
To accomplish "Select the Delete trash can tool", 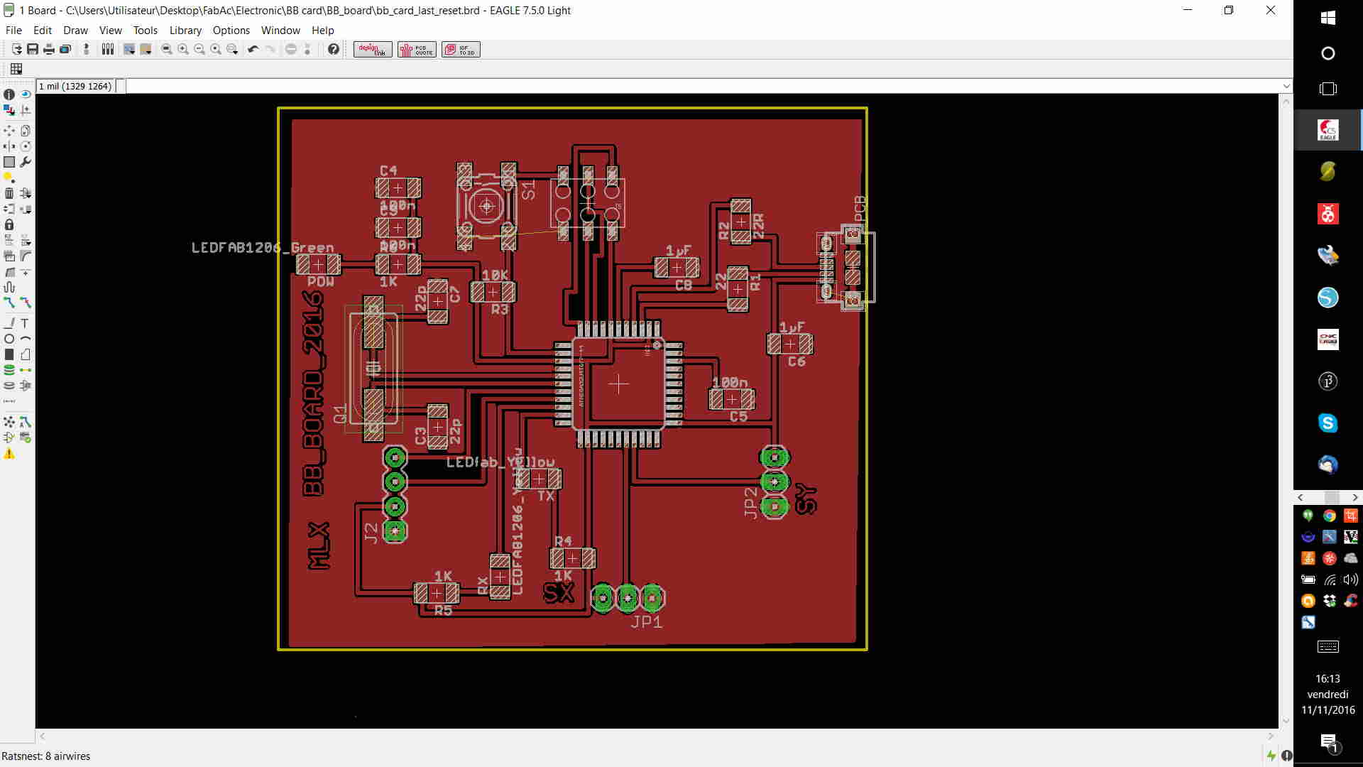I will tap(9, 193).
